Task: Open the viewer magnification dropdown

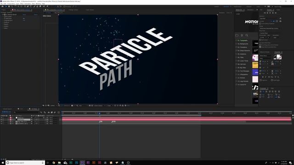Action: click(53, 105)
